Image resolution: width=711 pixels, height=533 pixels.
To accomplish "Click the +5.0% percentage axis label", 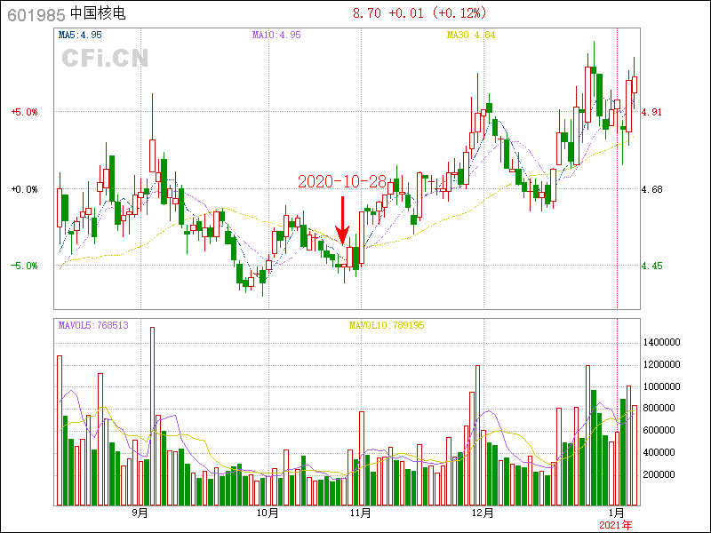I will coord(24,112).
